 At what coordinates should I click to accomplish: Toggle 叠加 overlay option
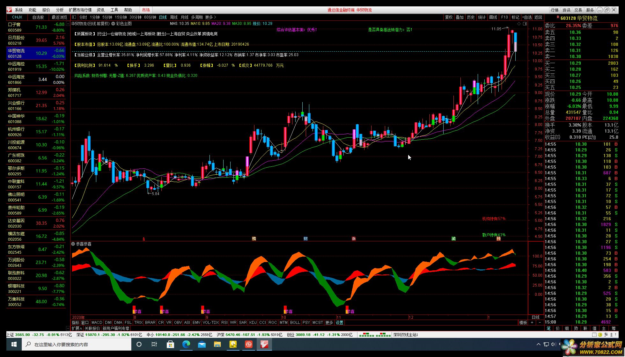pos(460,17)
